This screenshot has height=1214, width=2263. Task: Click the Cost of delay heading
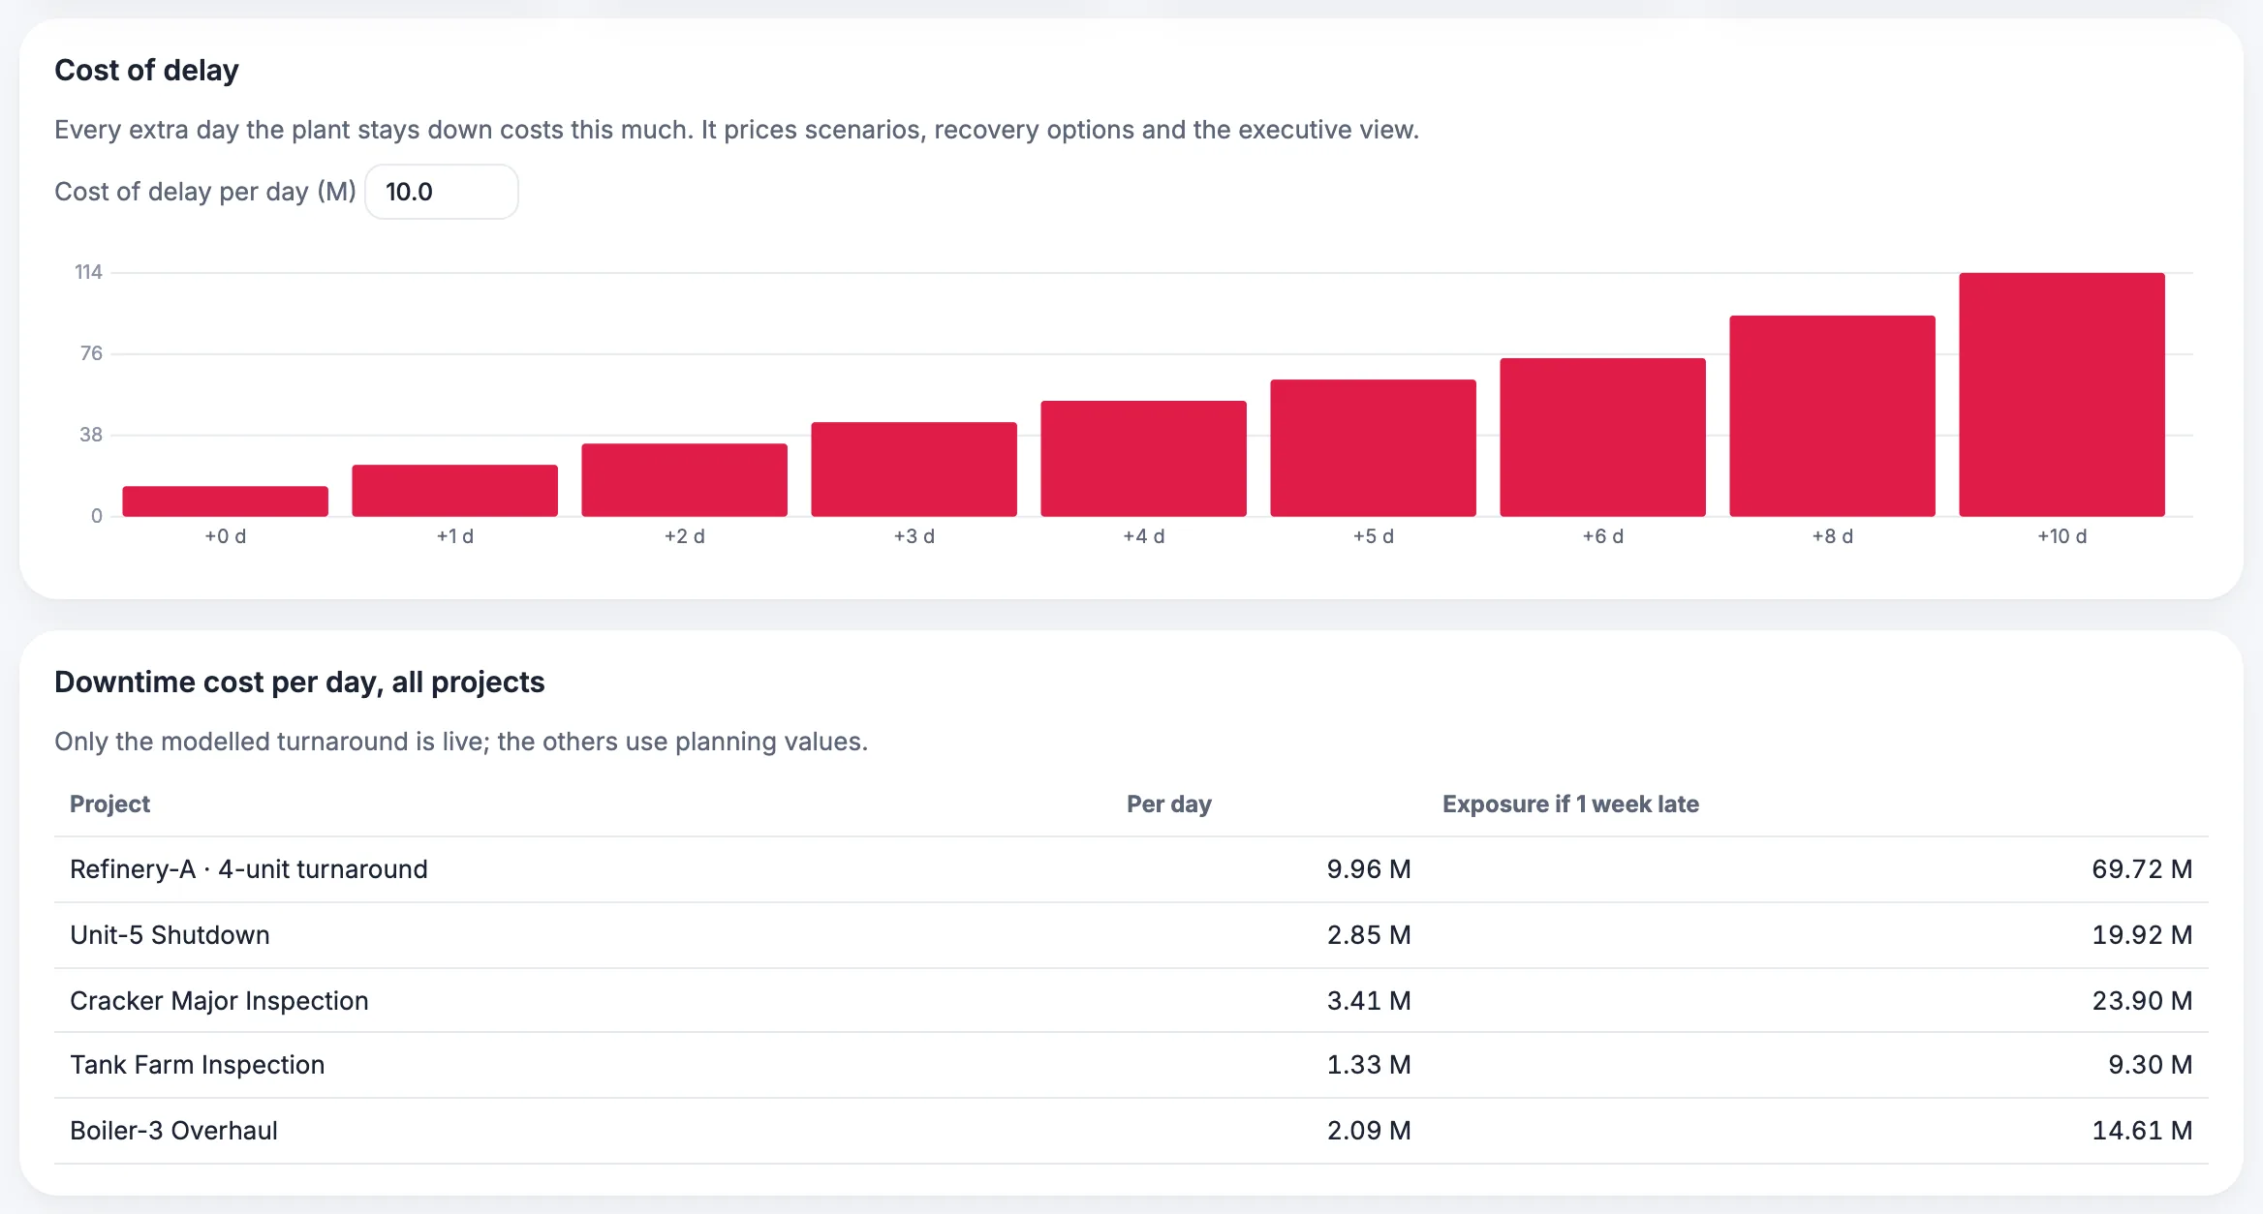[x=146, y=71]
